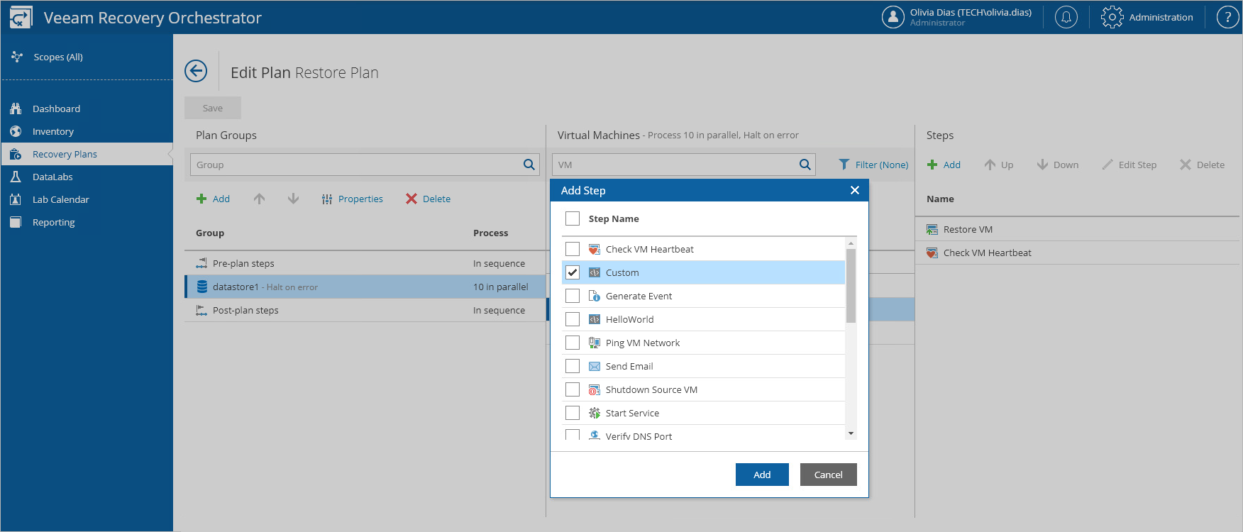This screenshot has width=1243, height=532.
Task: Uncheck the Custom step checkbox
Action: pos(573,272)
